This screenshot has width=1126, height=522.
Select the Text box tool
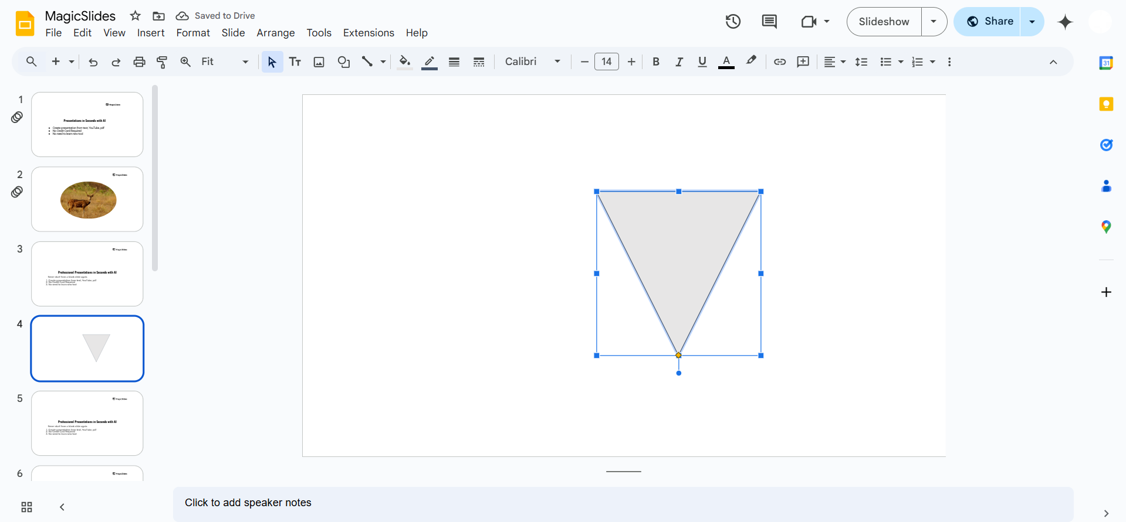click(x=295, y=62)
